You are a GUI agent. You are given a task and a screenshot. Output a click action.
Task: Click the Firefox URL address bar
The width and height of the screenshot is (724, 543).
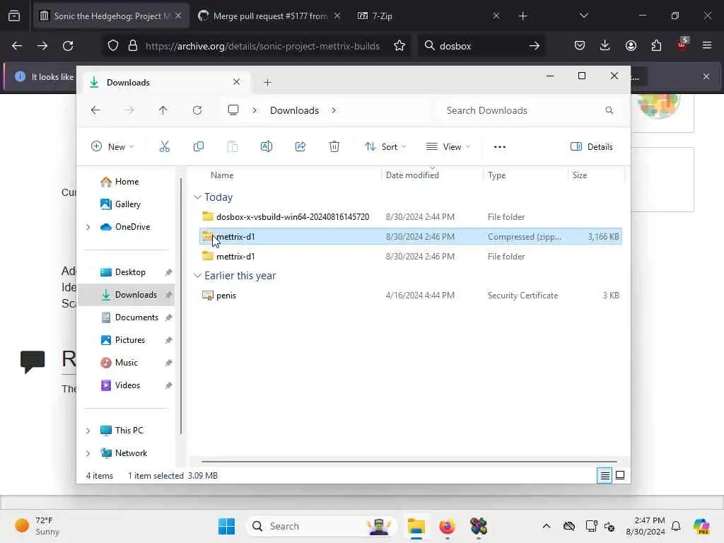click(262, 46)
